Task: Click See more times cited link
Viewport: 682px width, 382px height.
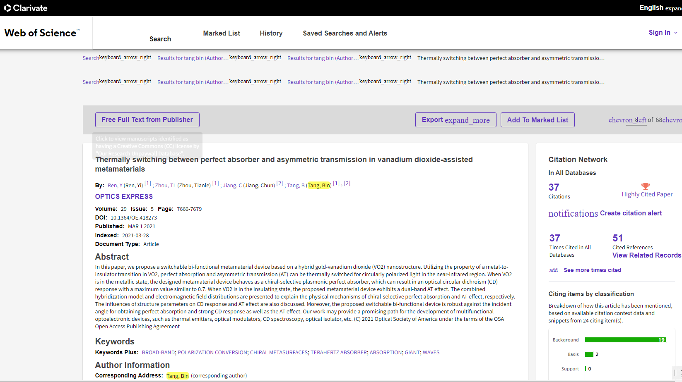Action: 593,270
